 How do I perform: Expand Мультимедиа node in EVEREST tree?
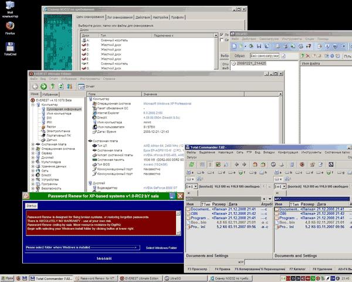pyautogui.click(x=33, y=162)
